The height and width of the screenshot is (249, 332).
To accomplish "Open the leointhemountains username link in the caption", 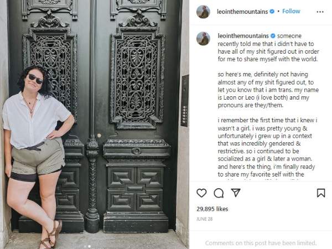I will coord(243,36).
